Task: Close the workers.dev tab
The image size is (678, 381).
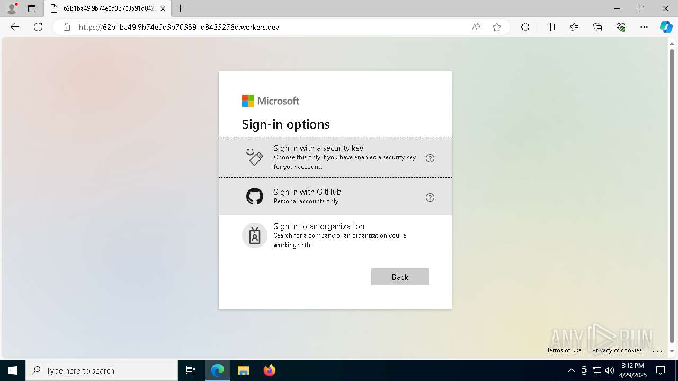Action: tap(163, 8)
